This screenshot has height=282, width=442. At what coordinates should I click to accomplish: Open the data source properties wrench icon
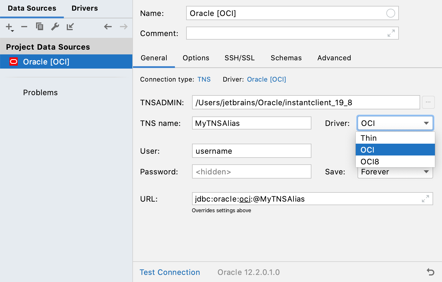(55, 27)
